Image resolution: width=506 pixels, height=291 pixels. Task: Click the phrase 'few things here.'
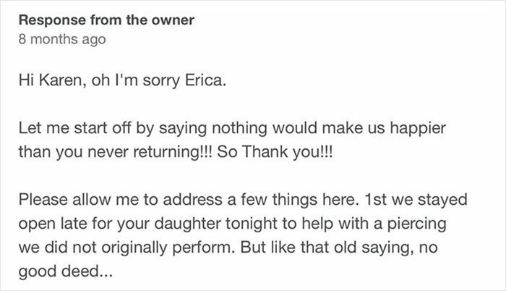tap(300, 200)
